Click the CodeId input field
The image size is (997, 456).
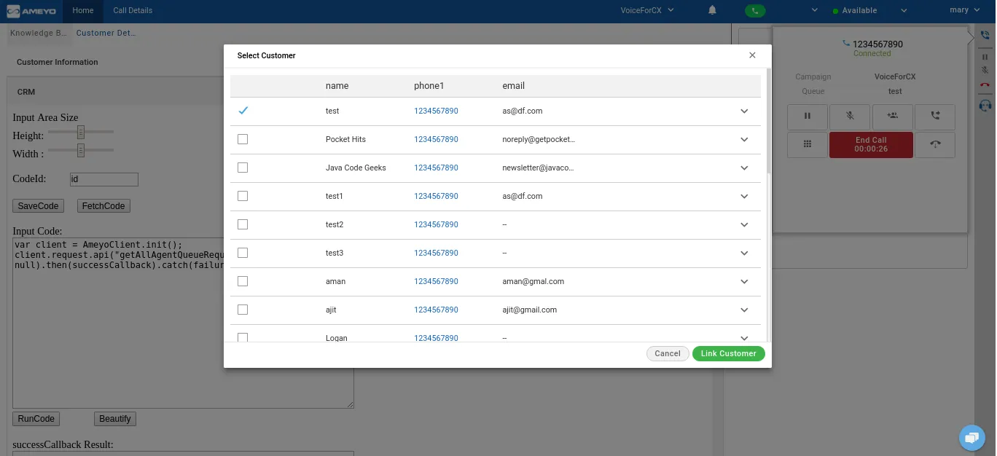[x=104, y=179]
